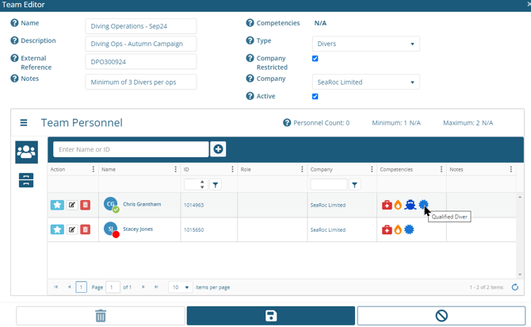Click Chris Grantham's first aid competency icon
Screen dimensions: 531x327
click(387, 205)
